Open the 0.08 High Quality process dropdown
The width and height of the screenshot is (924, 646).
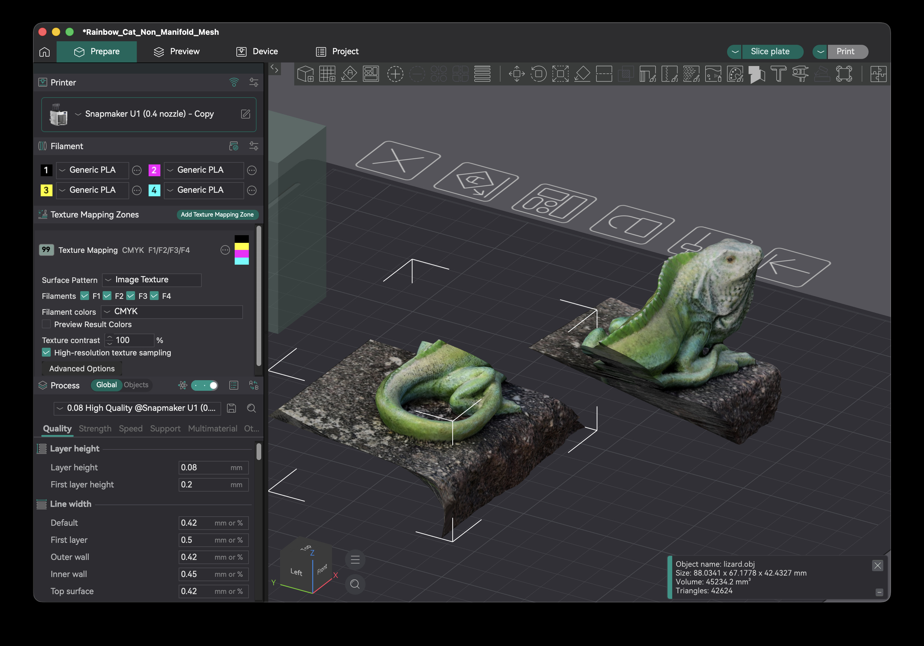137,408
